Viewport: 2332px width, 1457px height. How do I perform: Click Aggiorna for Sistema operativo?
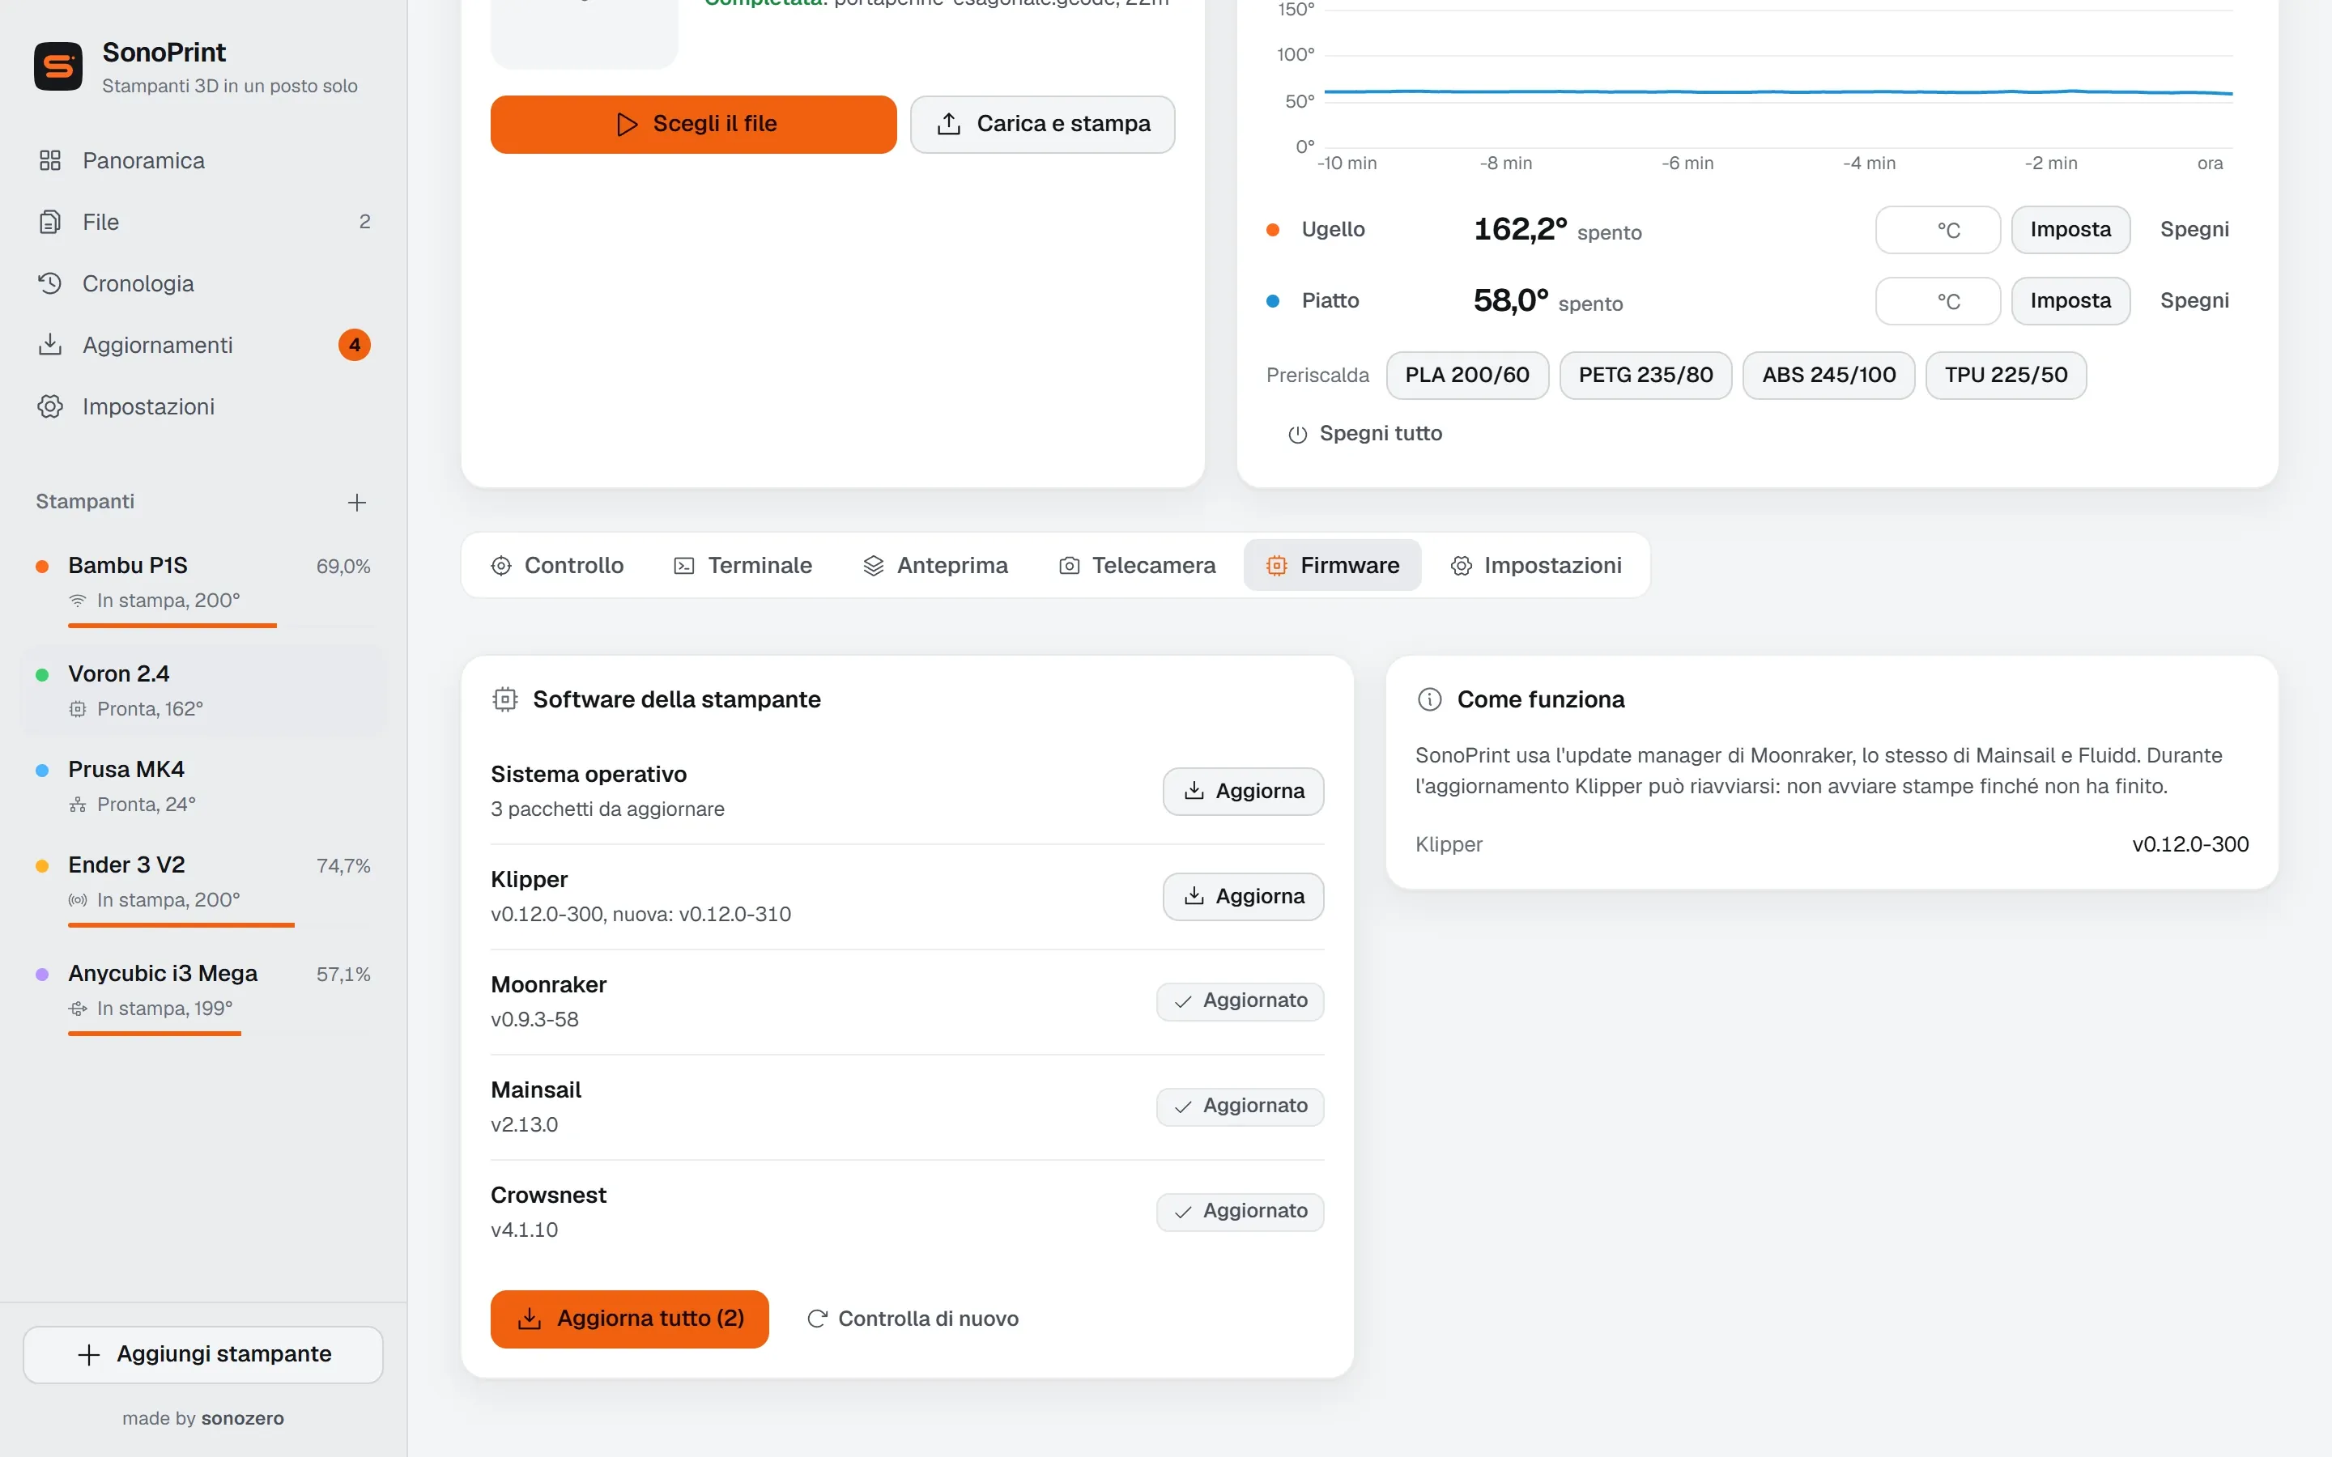coord(1243,791)
